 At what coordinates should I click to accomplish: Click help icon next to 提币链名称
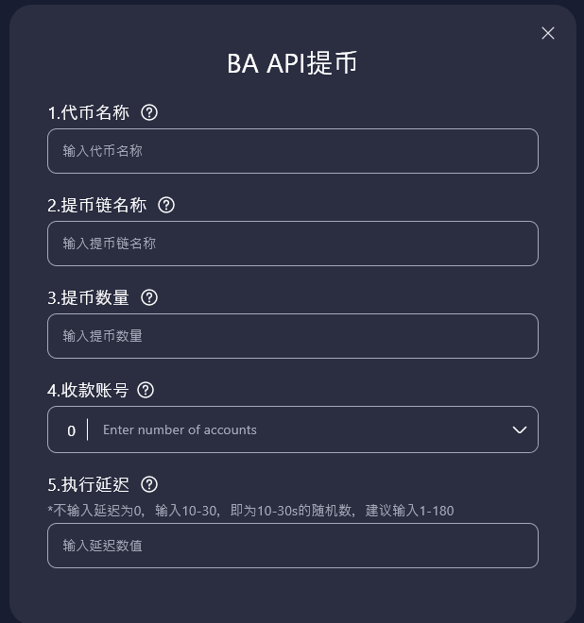click(x=166, y=205)
